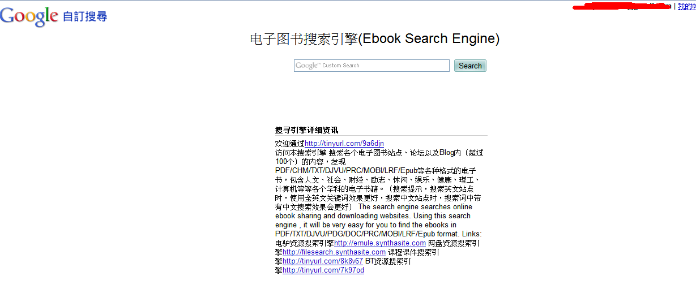Open the tinyurl.com/7k97od link

tap(323, 270)
